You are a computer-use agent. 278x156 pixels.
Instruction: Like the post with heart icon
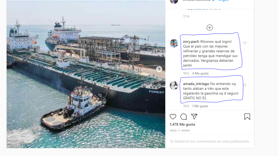pos(173,117)
